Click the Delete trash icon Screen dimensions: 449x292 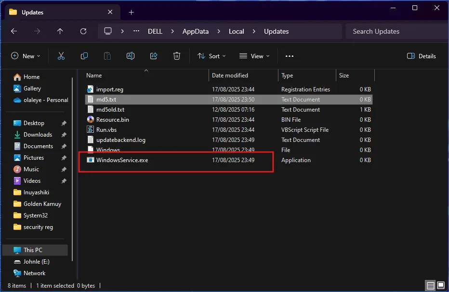point(176,56)
